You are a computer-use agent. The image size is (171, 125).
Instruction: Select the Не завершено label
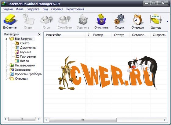(25, 65)
